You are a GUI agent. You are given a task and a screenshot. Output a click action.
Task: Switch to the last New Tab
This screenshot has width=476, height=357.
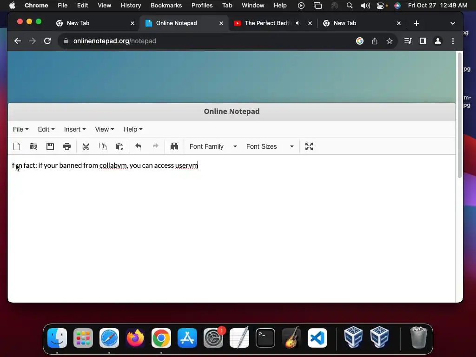tap(362, 23)
